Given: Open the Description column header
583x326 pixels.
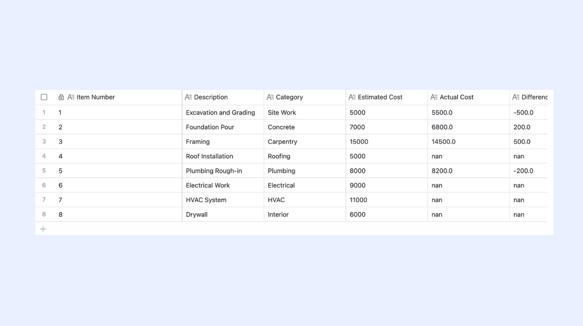Looking at the screenshot, I should [223, 97].
